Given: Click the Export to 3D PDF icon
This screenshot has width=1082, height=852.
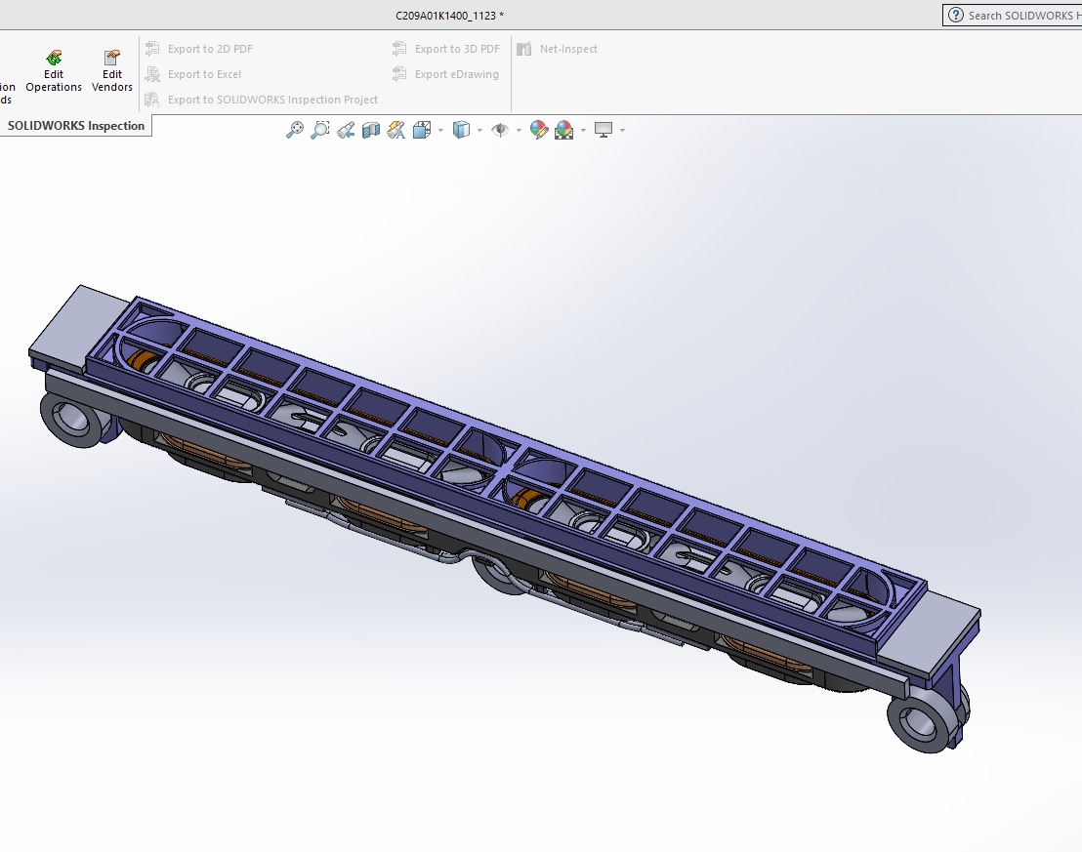Looking at the screenshot, I should tap(399, 49).
